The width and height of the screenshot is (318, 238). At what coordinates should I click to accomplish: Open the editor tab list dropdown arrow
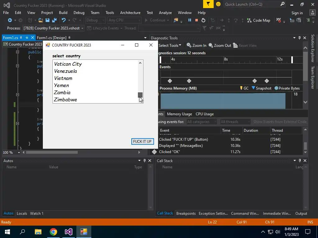pyautogui.click(x=145, y=38)
